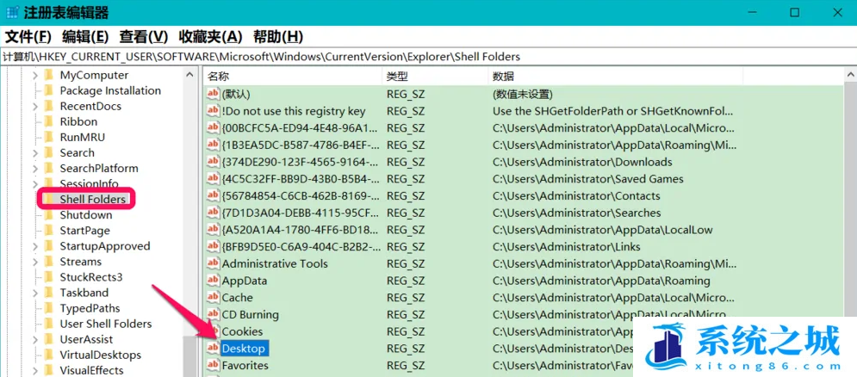Sort by the 名称 column header

coord(292,76)
